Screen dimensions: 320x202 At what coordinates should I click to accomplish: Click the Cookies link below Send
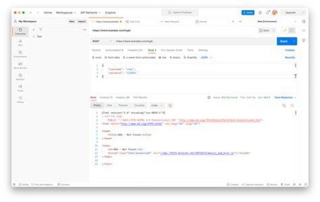(x=290, y=50)
